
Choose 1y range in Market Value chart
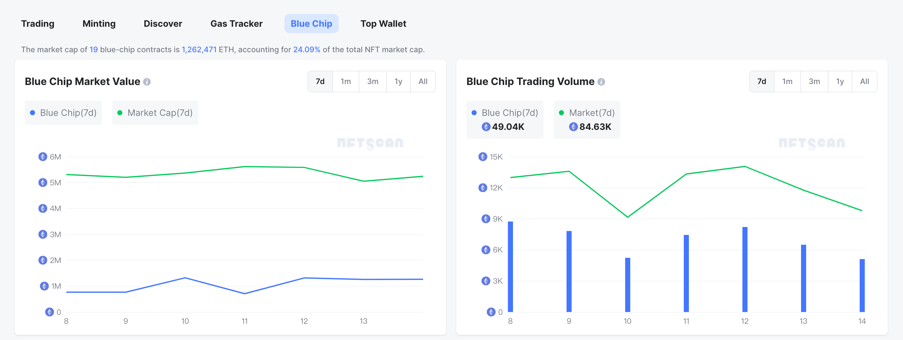(398, 81)
